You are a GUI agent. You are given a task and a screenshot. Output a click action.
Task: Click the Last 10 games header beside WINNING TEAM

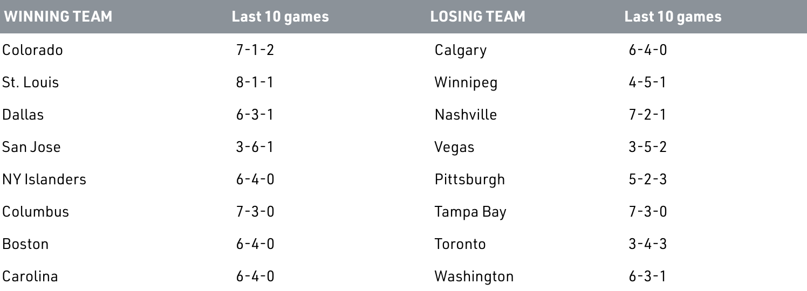point(280,17)
